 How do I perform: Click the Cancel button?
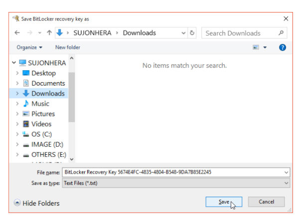point(267,202)
